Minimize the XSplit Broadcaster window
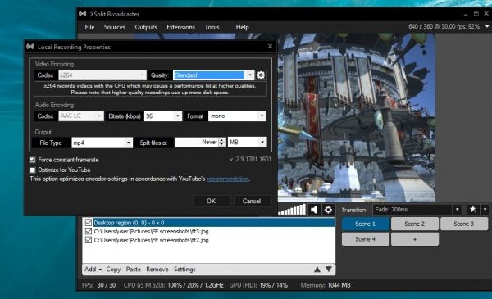This screenshot has height=299, width=492. click(466, 14)
